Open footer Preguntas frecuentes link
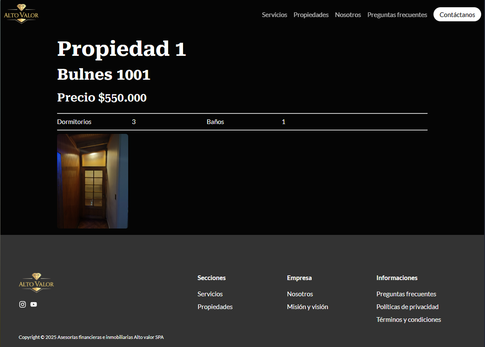The width and height of the screenshot is (485, 347). pos(406,294)
